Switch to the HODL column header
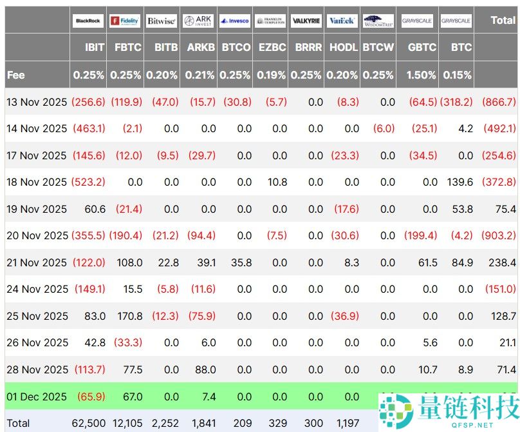 pyautogui.click(x=343, y=47)
